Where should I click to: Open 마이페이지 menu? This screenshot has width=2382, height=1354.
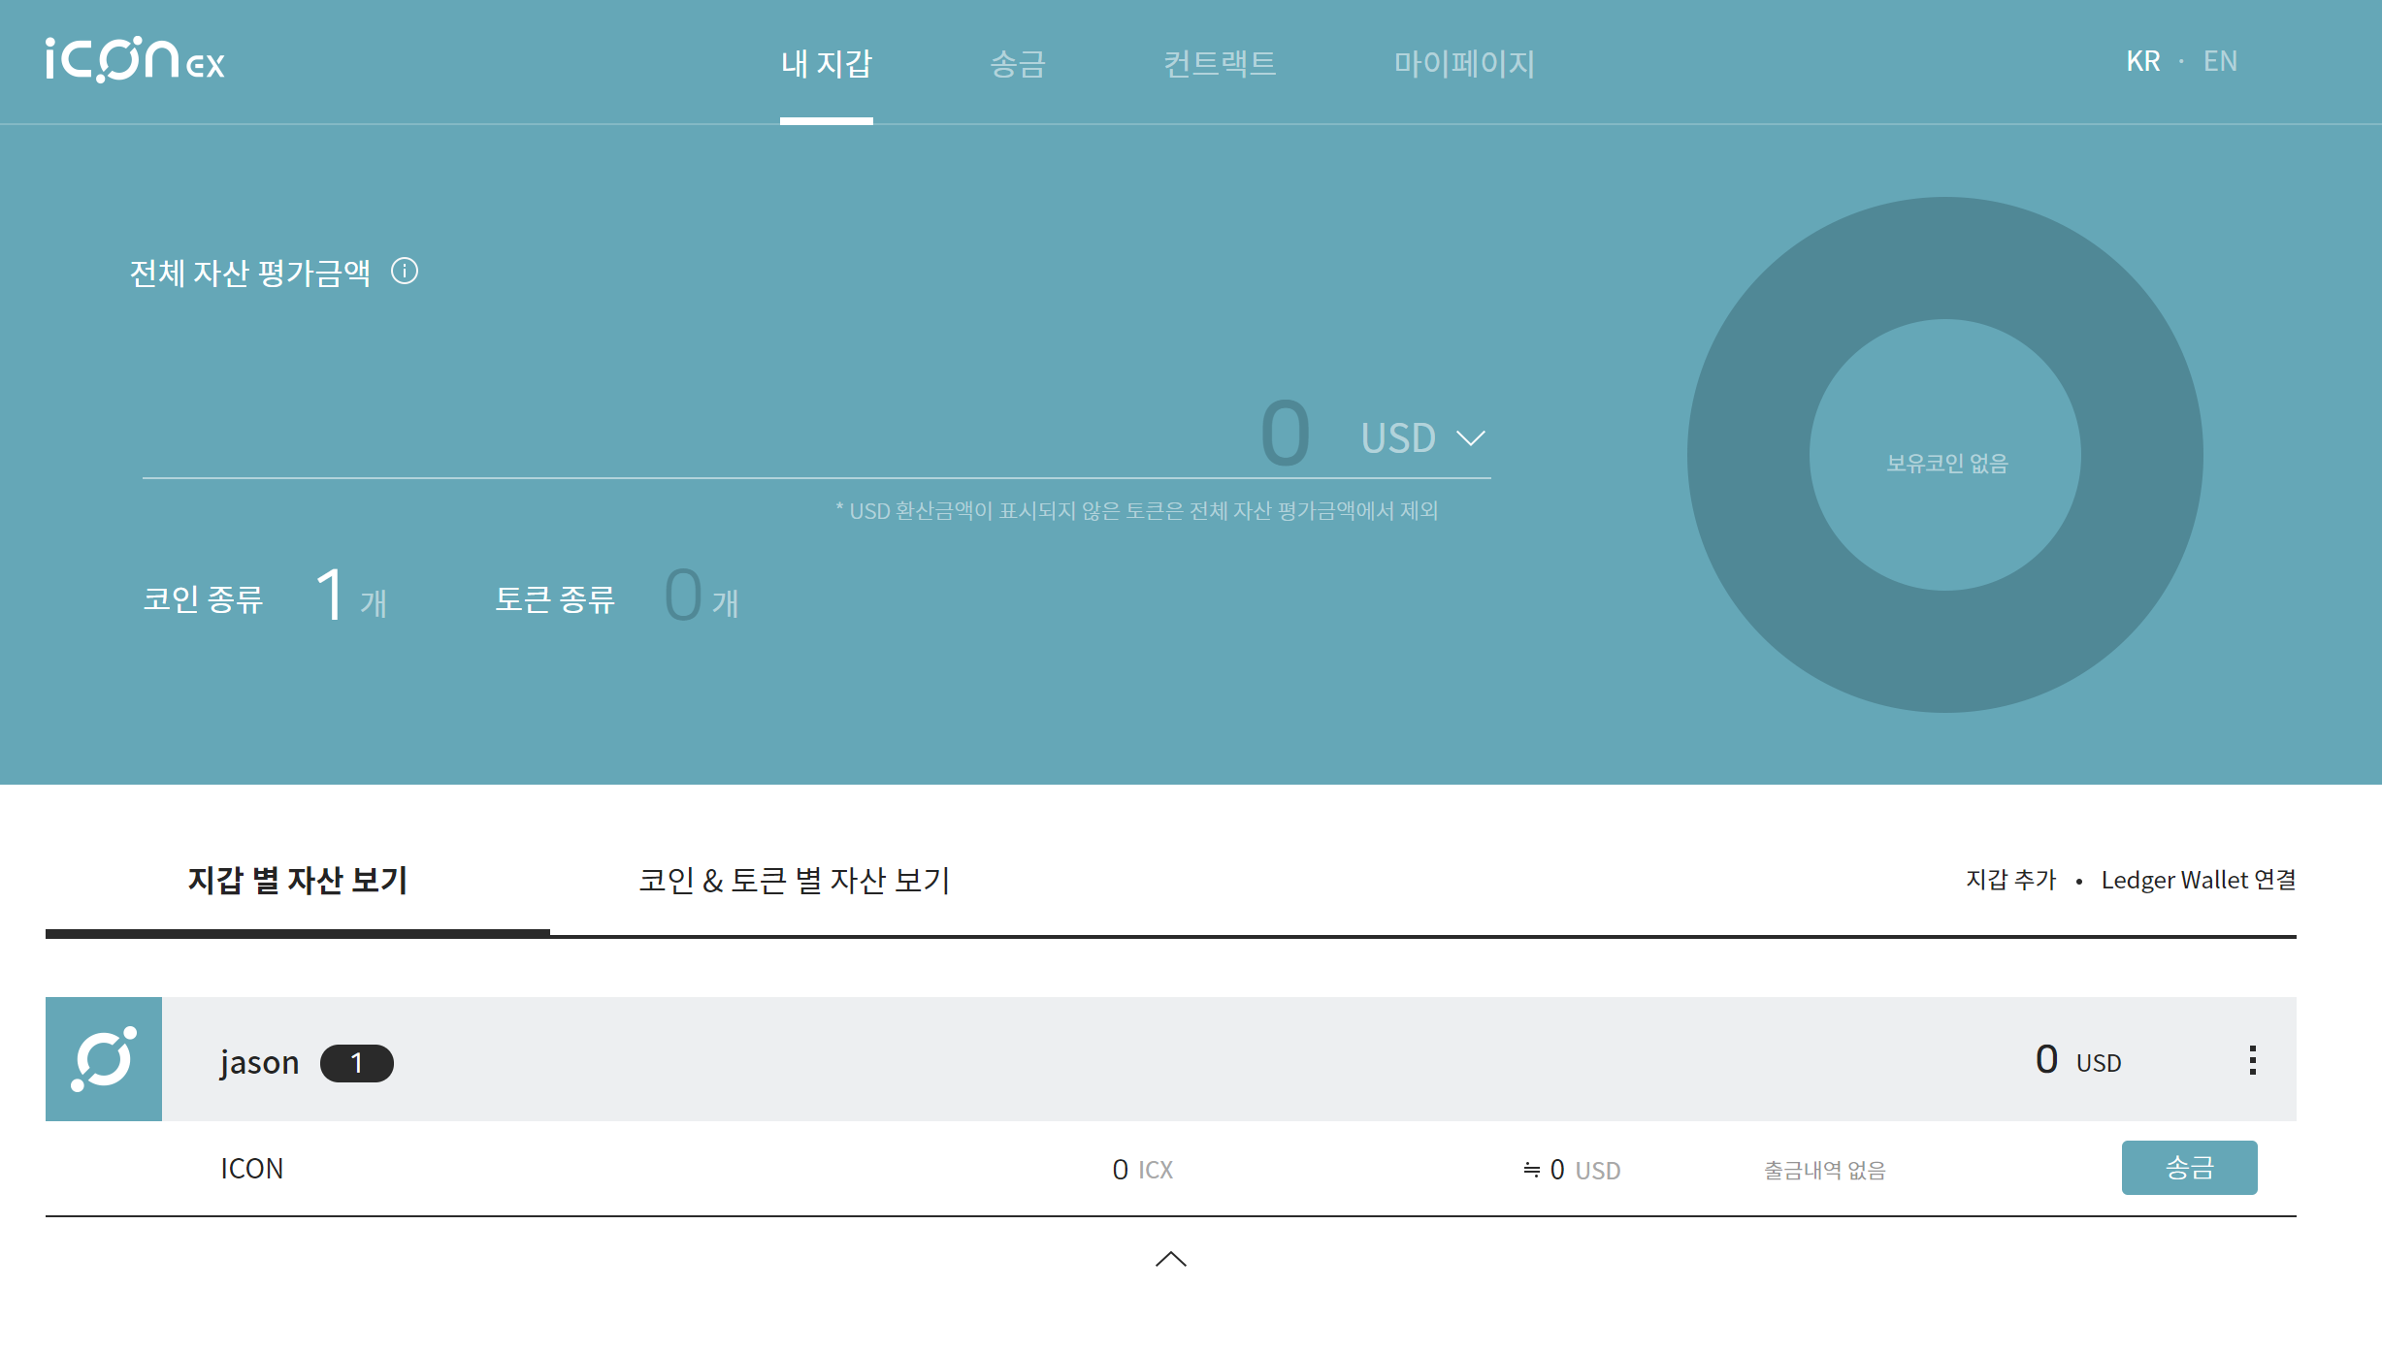(x=1464, y=63)
